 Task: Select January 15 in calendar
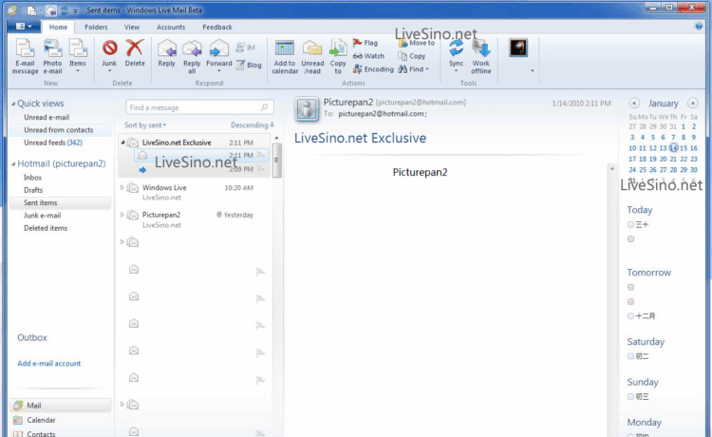click(x=684, y=148)
